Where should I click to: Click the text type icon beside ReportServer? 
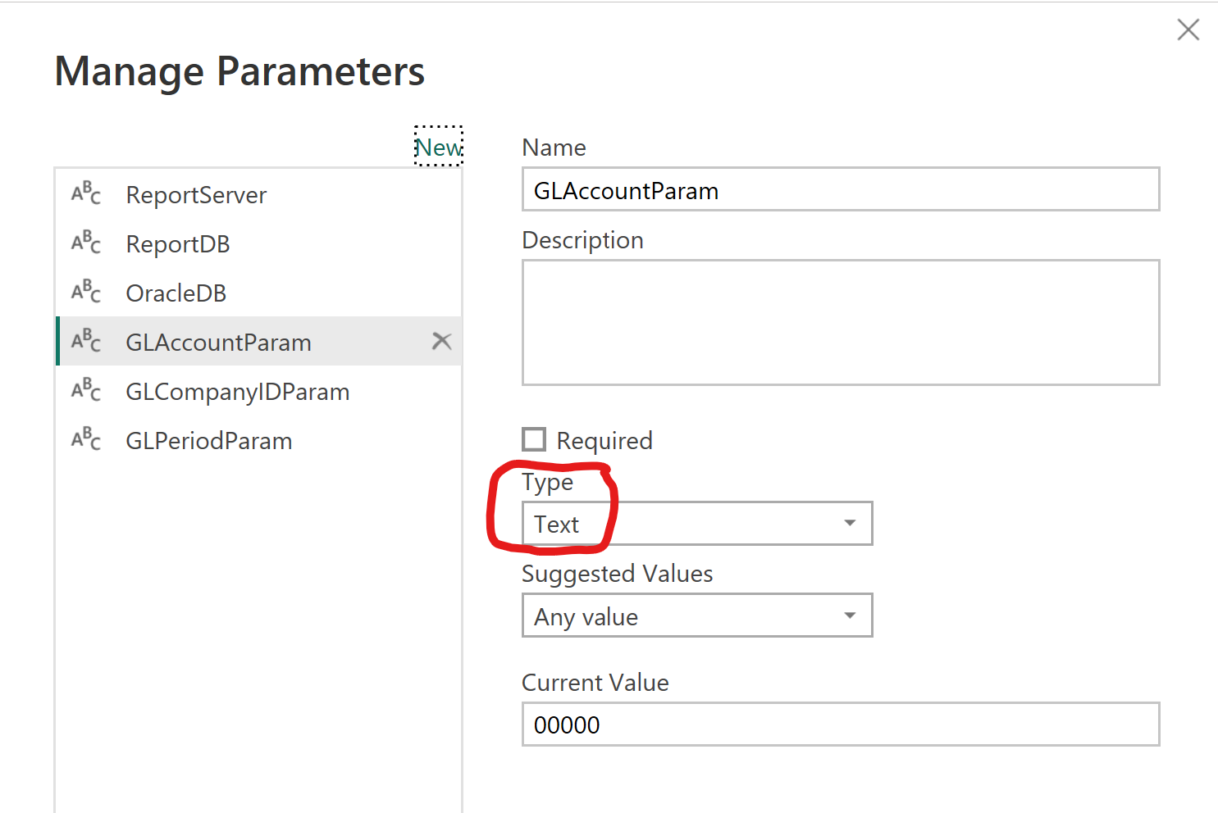(86, 193)
